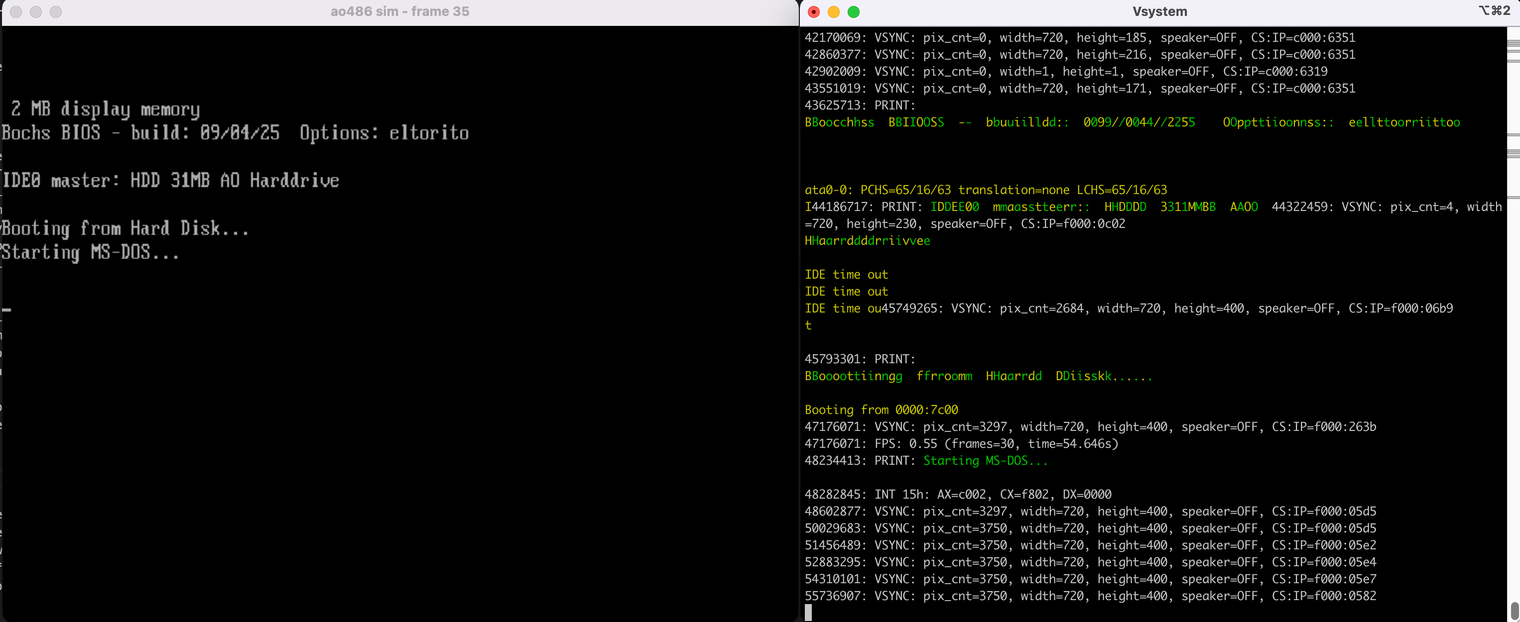
Task: Click the Vsystem window title text
Action: coord(1159,12)
